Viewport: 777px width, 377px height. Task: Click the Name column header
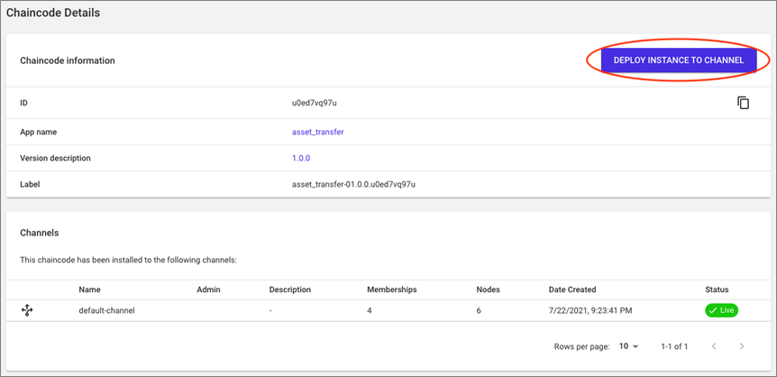(x=89, y=290)
